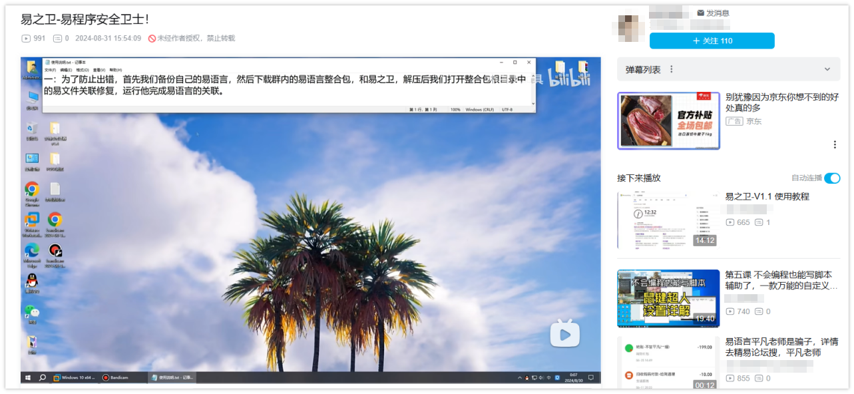The image size is (854, 394).
Task: Click the QQ penguin desktop icon
Action: pos(31,281)
